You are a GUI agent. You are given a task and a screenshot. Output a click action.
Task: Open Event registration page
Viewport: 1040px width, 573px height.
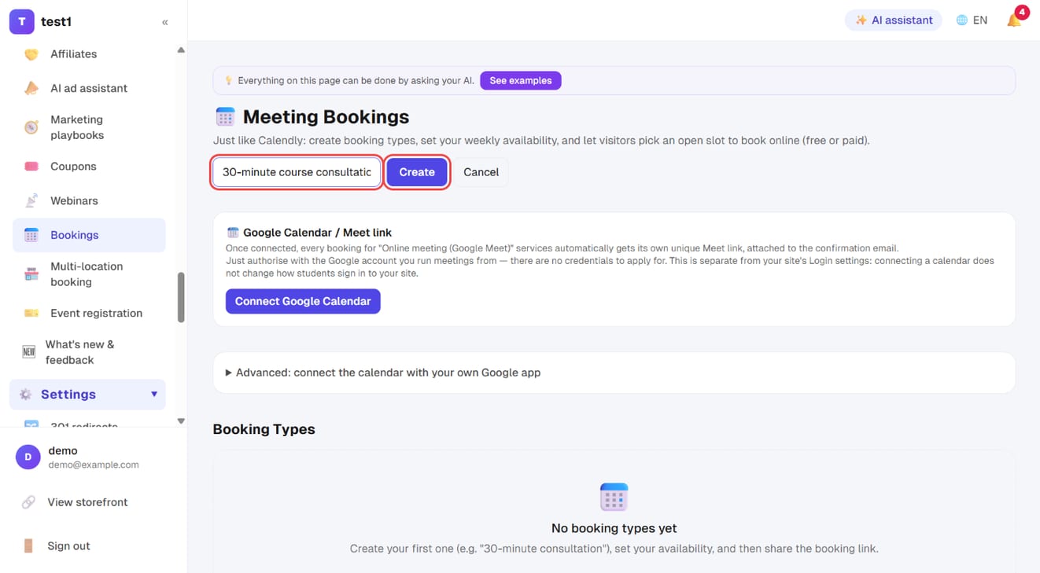pos(89,313)
